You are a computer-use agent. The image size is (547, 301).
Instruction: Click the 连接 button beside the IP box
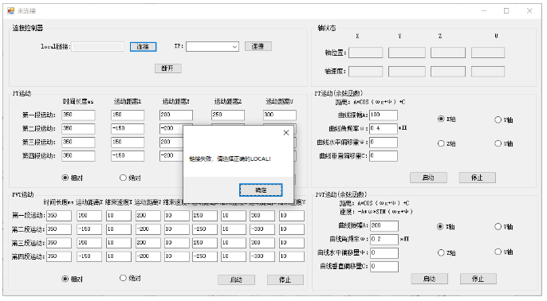tap(258, 46)
